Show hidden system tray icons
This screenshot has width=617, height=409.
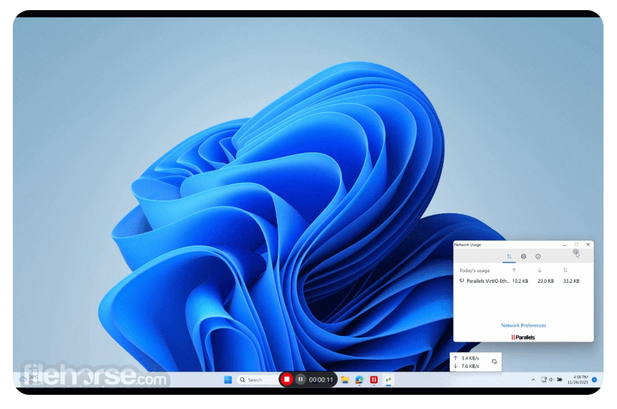pyautogui.click(x=533, y=380)
